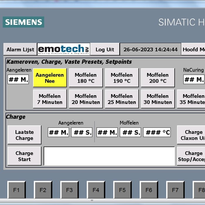Pick the Moffelen 25 Minuten preset
The image size is (205, 205).
pyautogui.click(x=122, y=99)
